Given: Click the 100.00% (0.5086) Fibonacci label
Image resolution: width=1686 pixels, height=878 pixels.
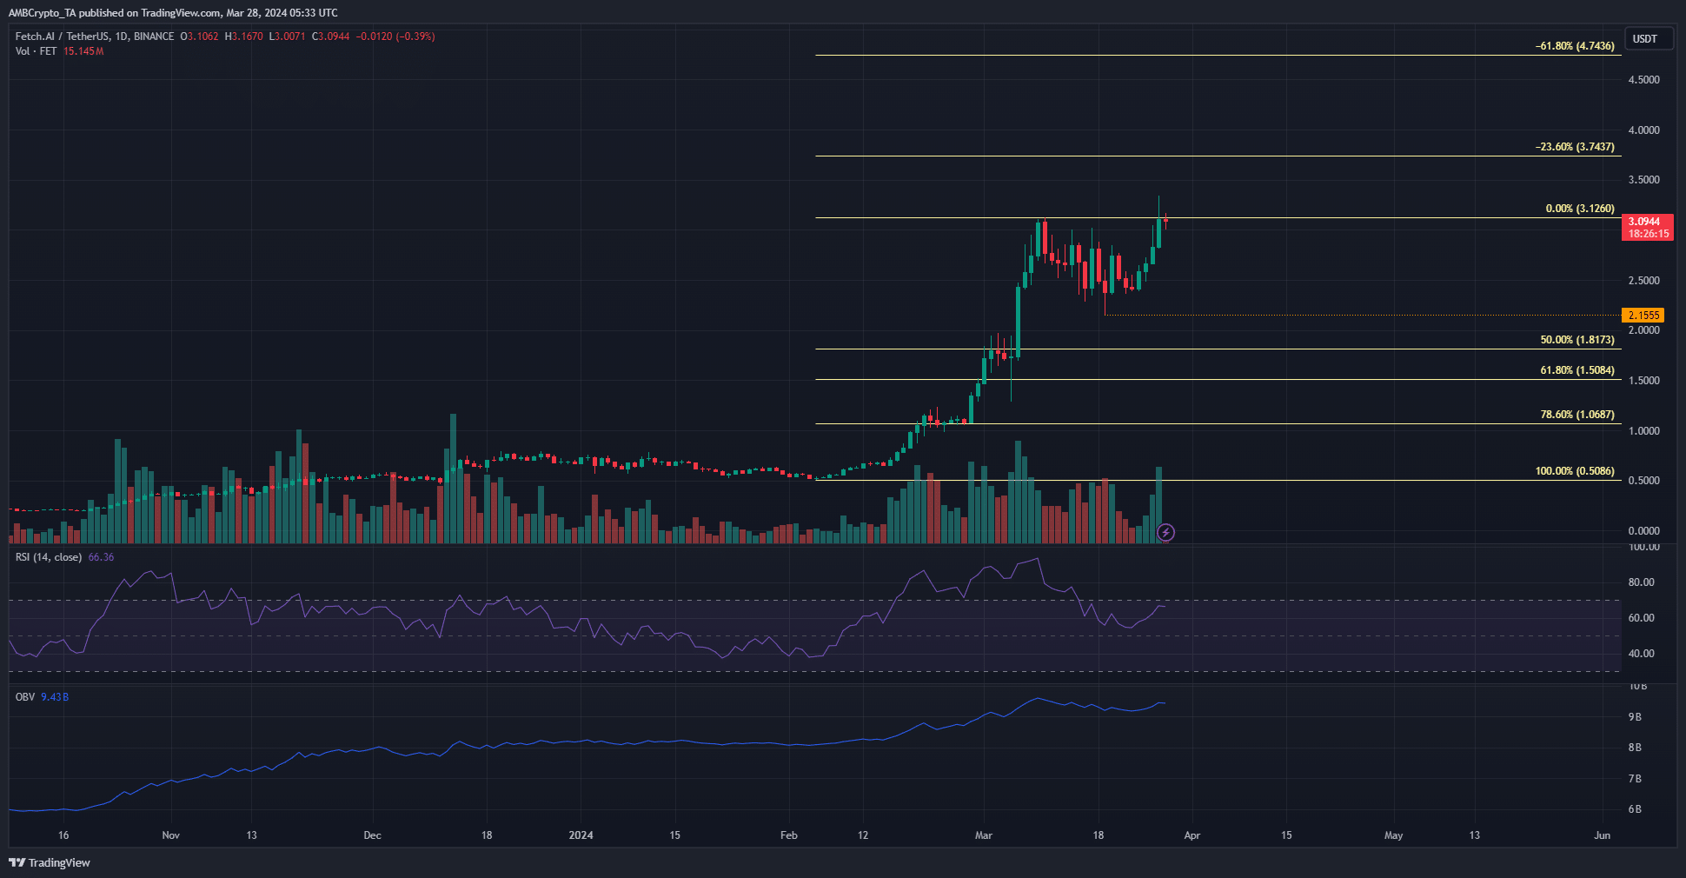Looking at the screenshot, I should tap(1575, 471).
